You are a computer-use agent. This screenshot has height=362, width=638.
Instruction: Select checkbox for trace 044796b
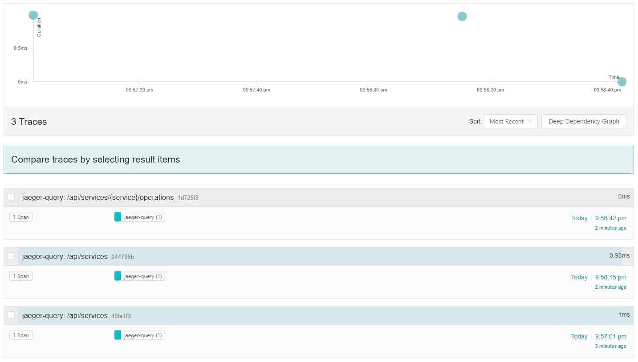[x=11, y=256]
